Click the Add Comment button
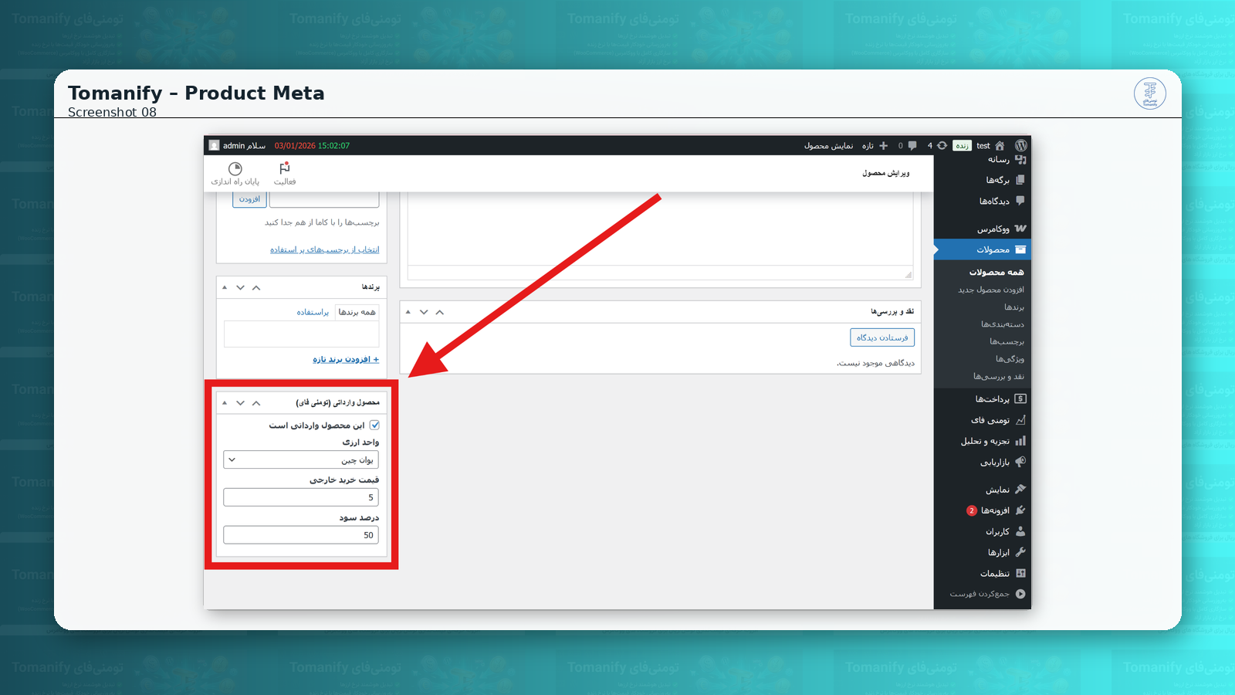Screen dimensions: 1235x695 click(x=882, y=337)
